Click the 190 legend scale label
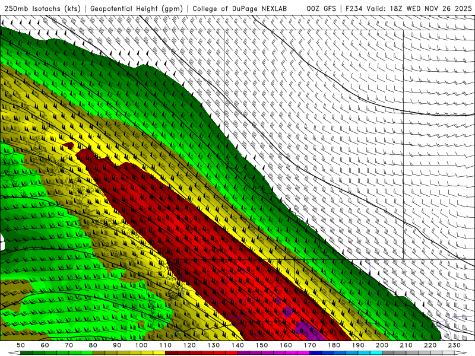475x356 pixels. pyautogui.click(x=358, y=345)
